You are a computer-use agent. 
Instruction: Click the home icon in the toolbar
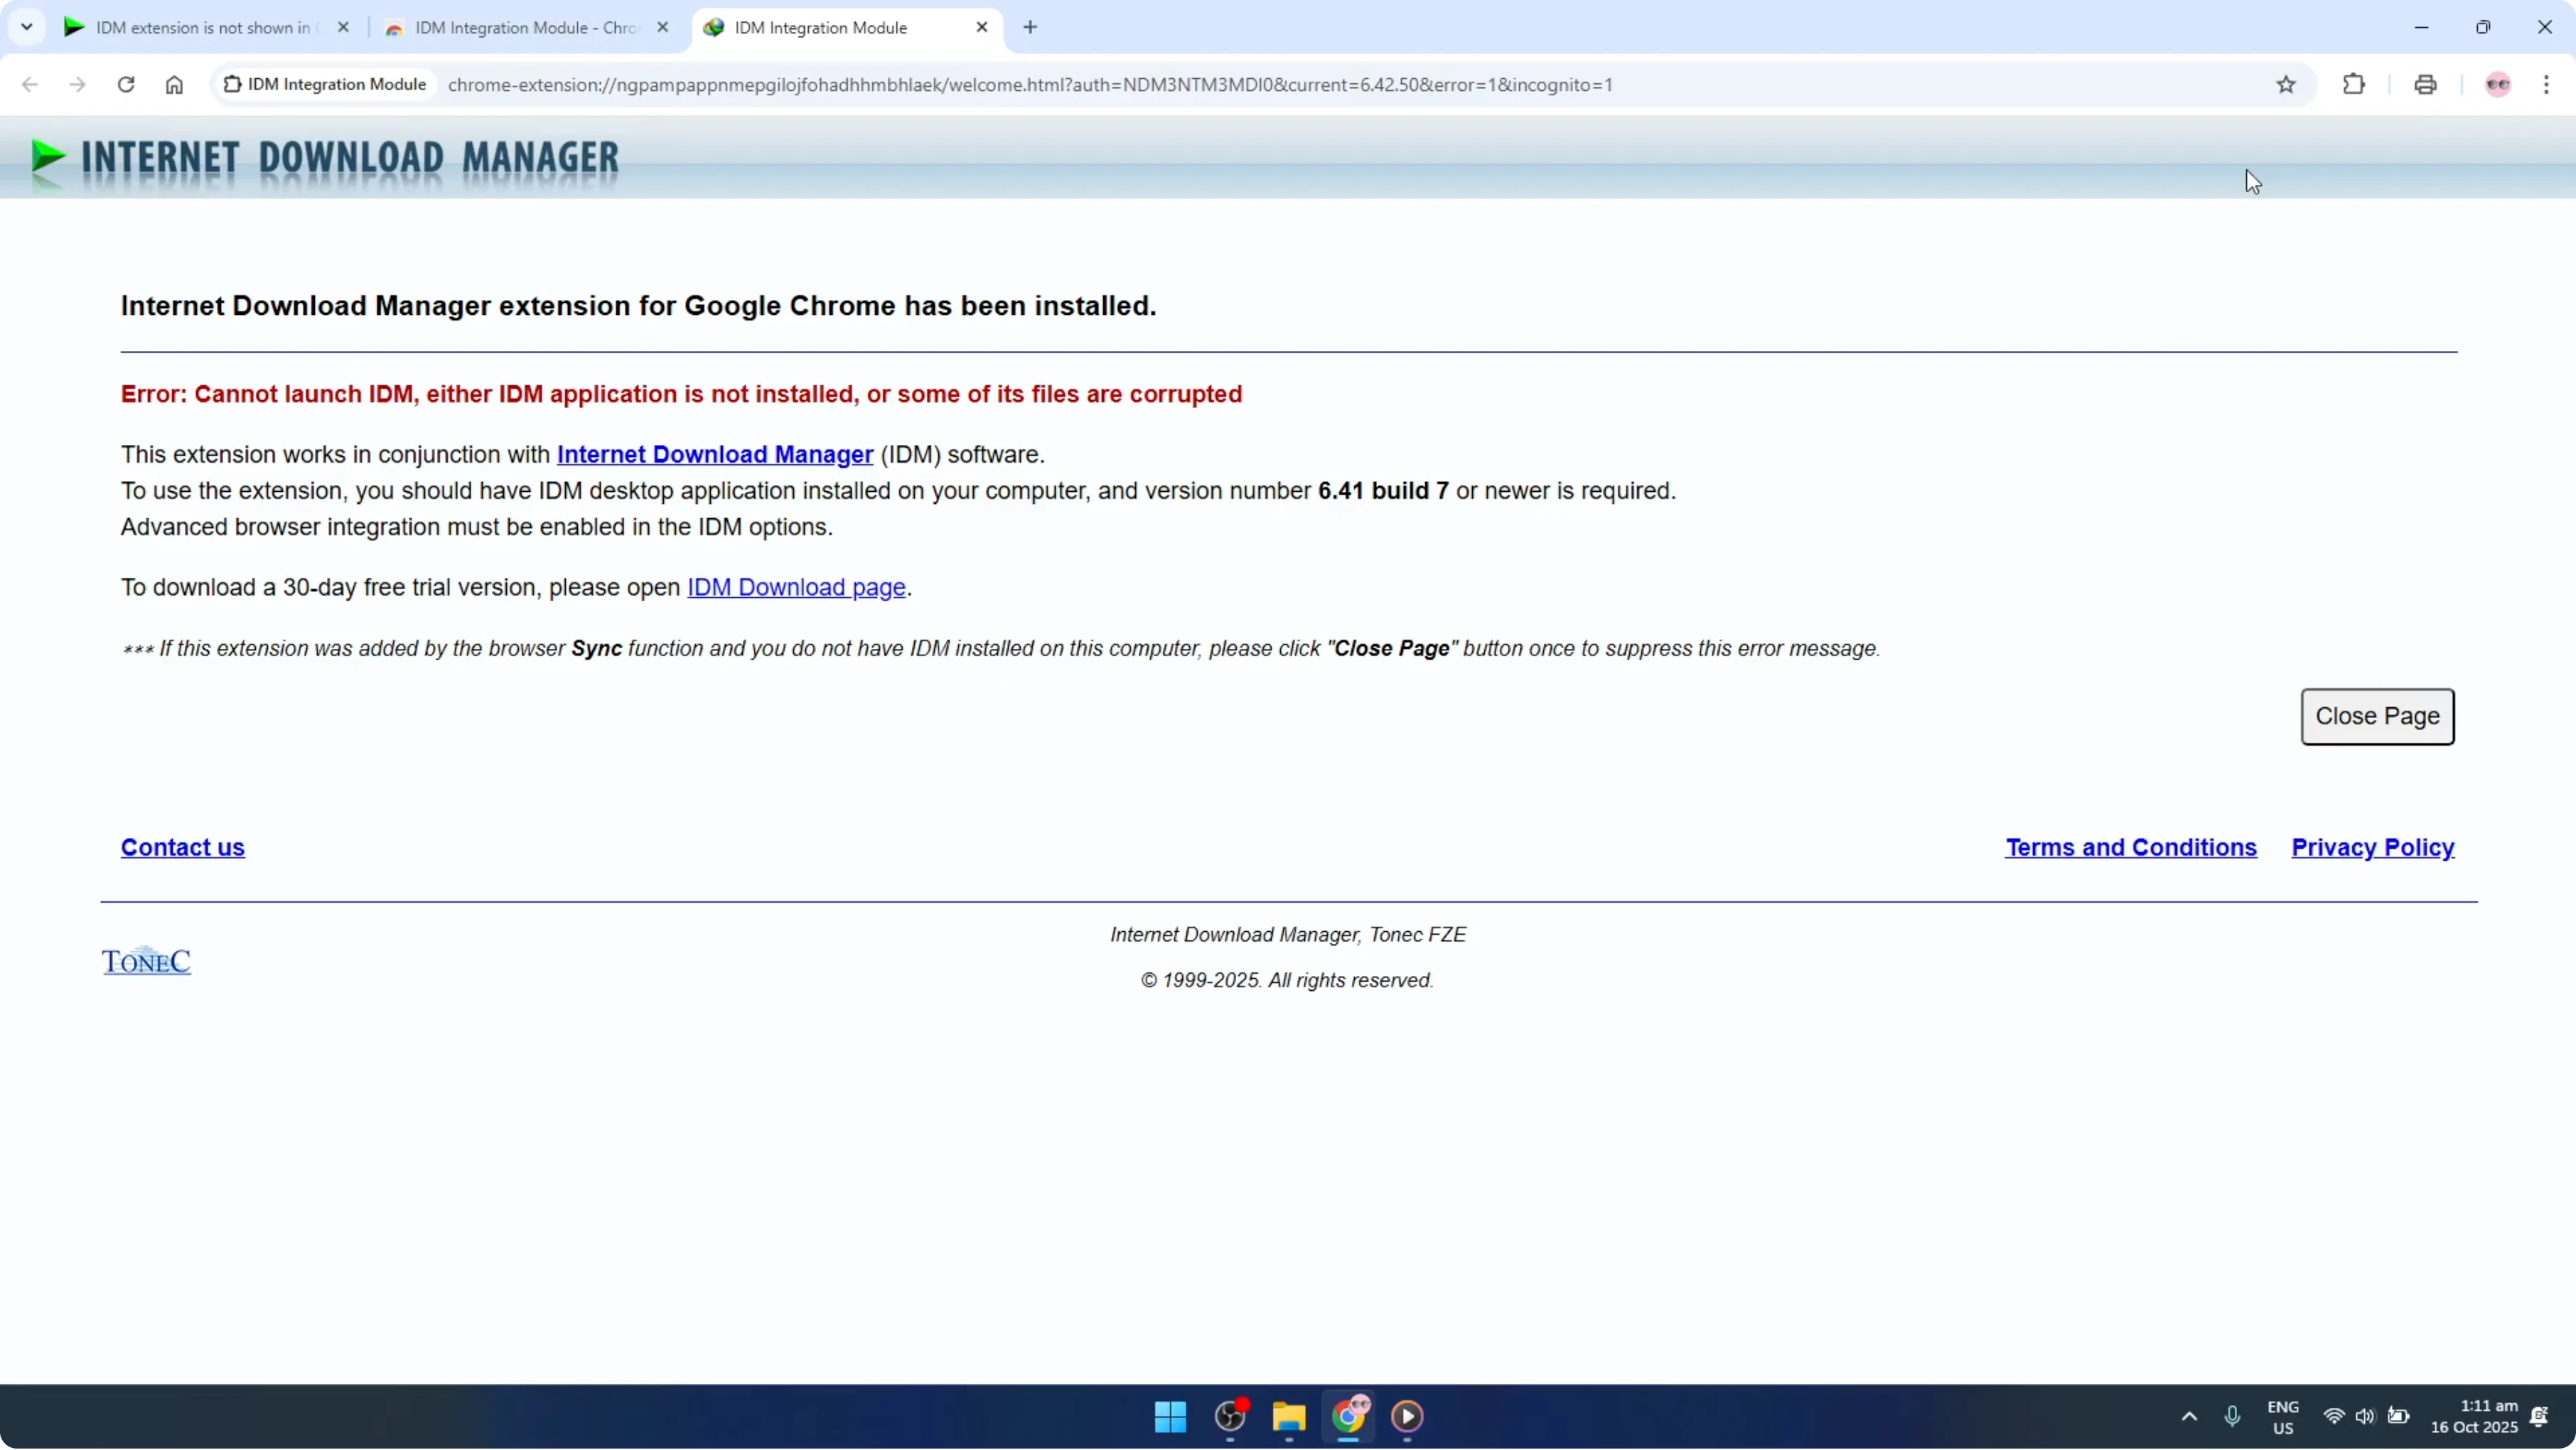(x=174, y=84)
